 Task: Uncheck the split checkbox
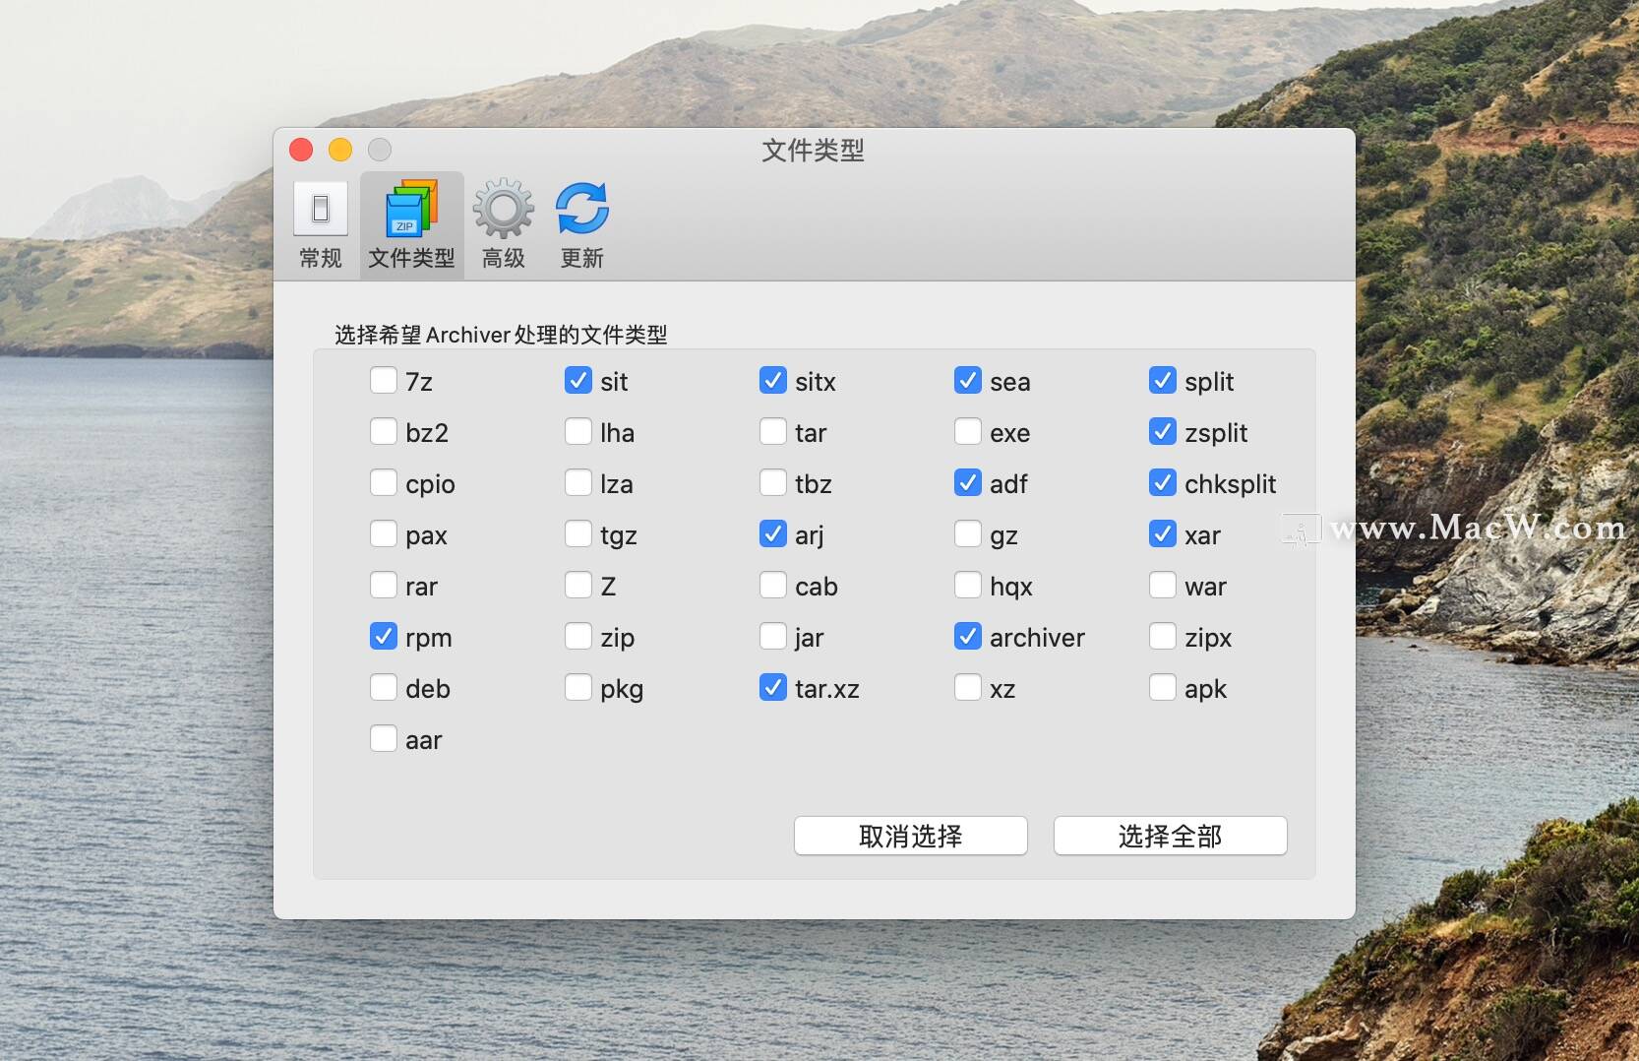click(x=1163, y=380)
